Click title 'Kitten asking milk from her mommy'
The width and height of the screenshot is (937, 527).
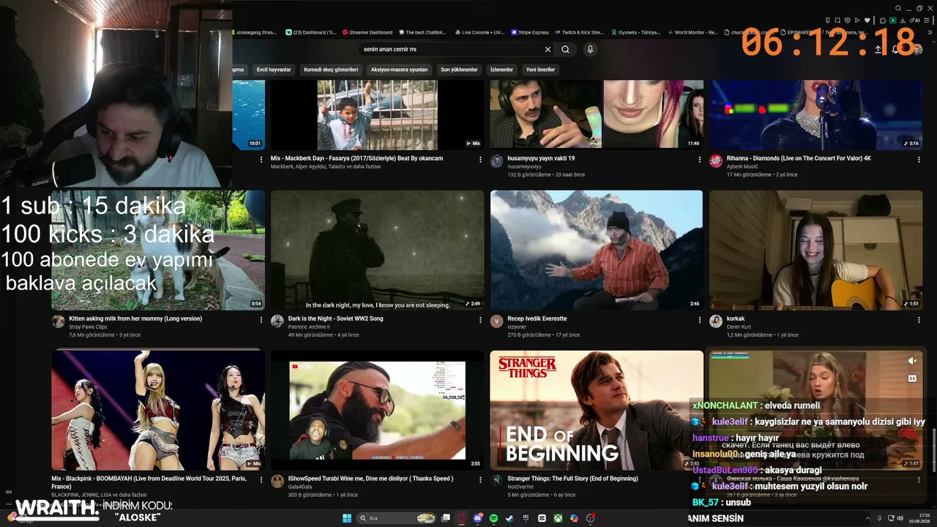click(x=135, y=318)
